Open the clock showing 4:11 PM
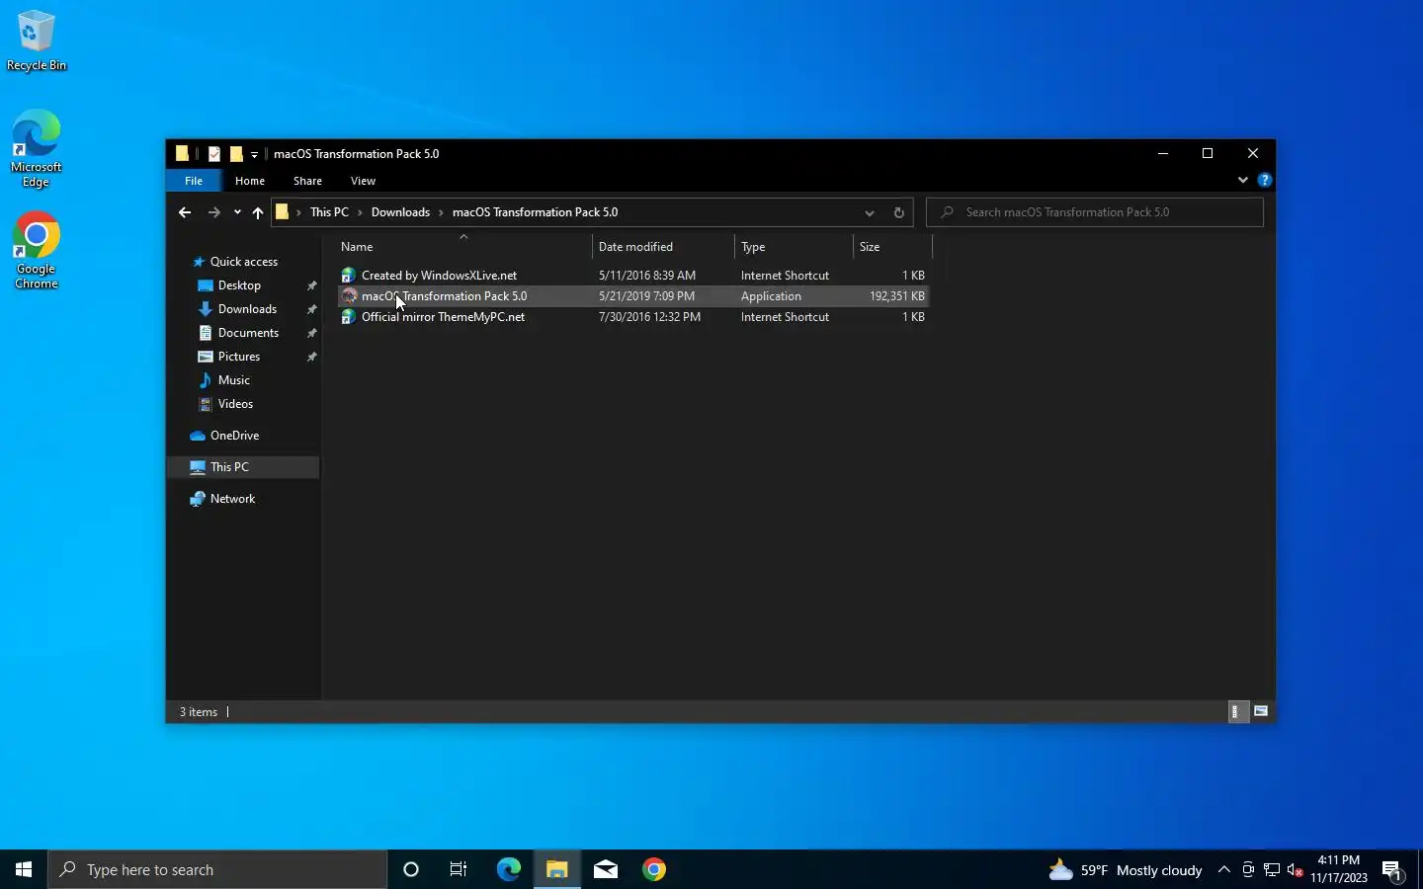Viewport: 1423px width, 889px height. pyautogui.click(x=1339, y=869)
